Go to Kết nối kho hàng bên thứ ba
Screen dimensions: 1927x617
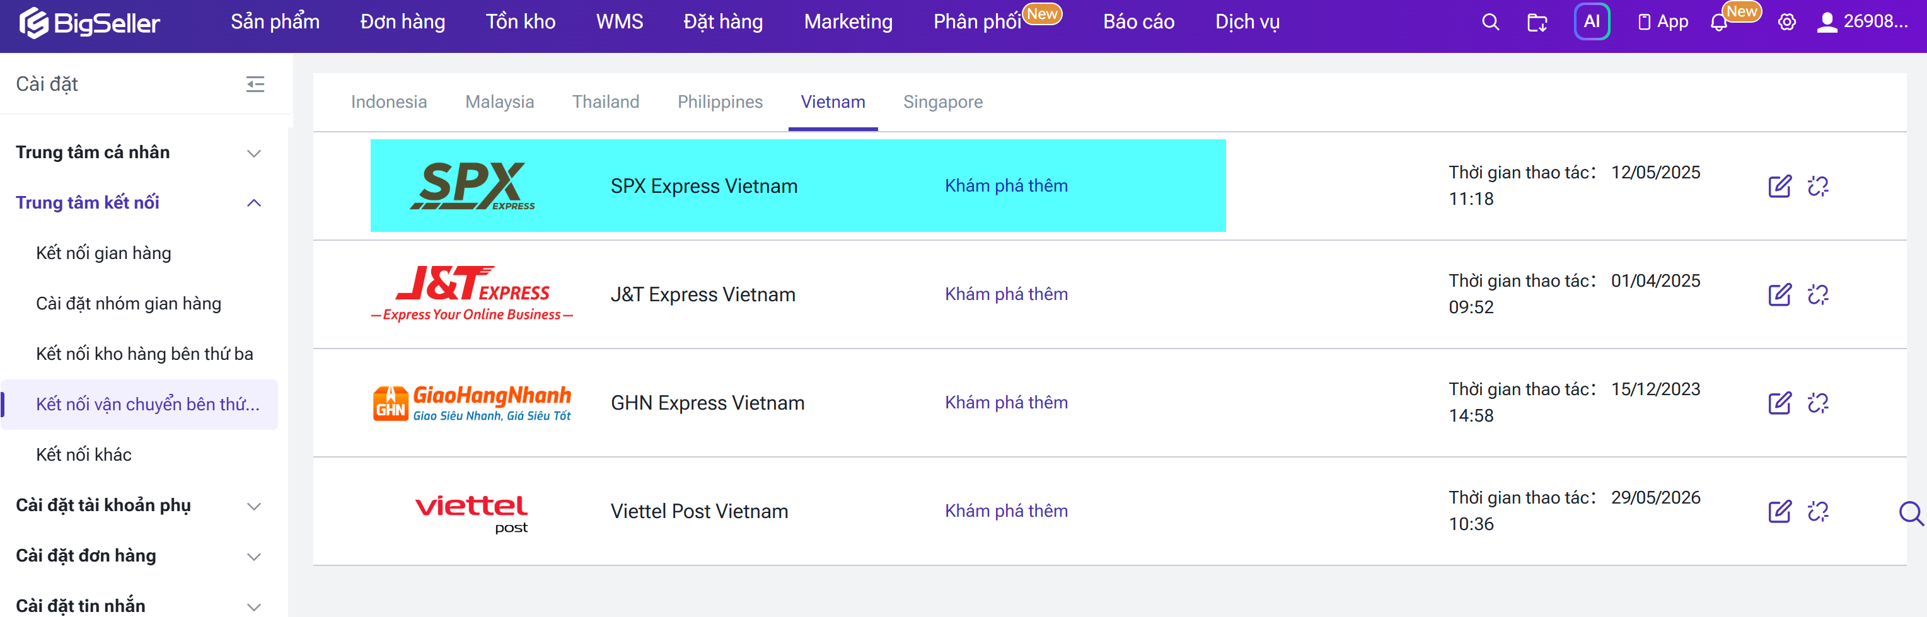click(x=144, y=354)
